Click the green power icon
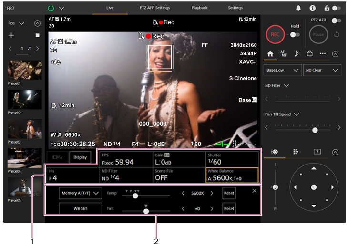This screenshot has height=248, width=348. 51,8
